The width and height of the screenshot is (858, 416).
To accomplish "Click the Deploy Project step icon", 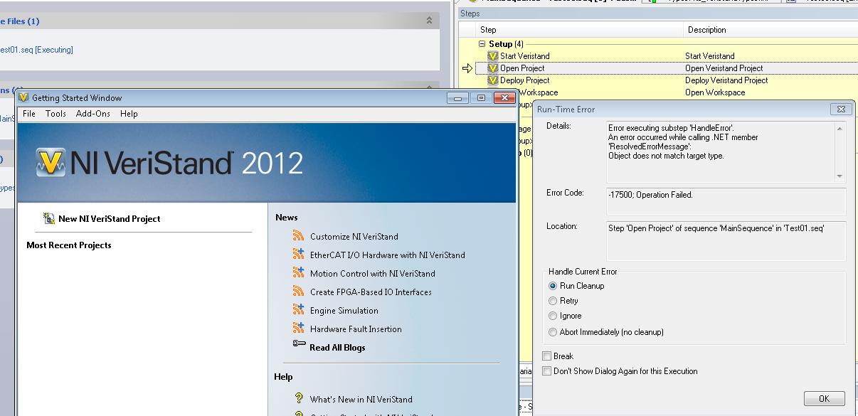I will 492,80.
